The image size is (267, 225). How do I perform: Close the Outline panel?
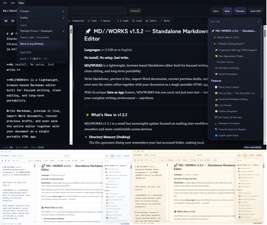[259, 22]
